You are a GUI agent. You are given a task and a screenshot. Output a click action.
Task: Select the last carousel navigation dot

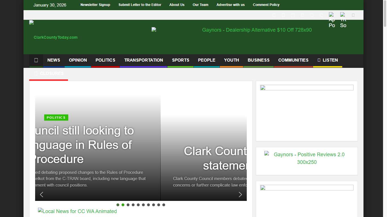pyautogui.click(x=164, y=205)
